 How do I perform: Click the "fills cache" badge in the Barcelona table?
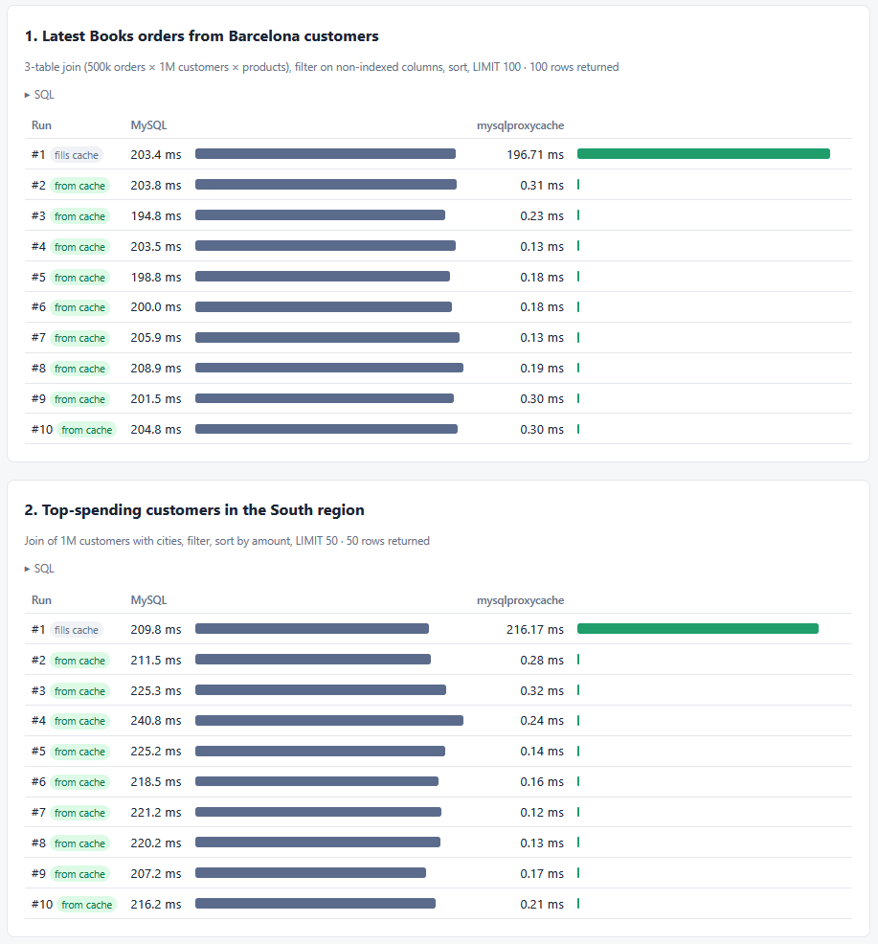[77, 155]
